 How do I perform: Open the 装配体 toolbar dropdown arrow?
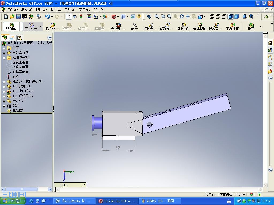(x=21, y=26)
